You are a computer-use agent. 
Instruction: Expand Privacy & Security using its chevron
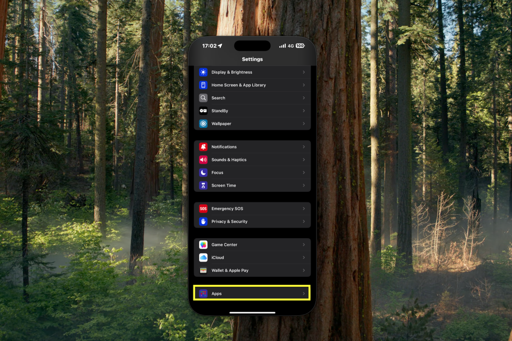[x=304, y=221]
